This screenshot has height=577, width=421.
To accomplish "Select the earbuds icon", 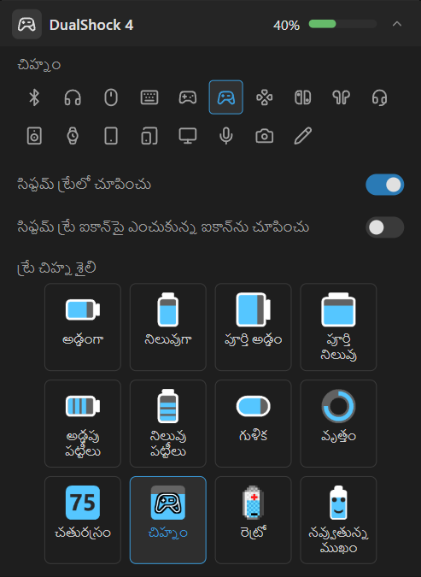I will (x=341, y=97).
